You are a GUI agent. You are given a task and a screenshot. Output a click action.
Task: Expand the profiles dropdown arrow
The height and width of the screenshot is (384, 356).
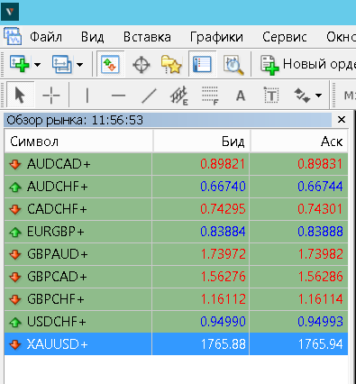[79, 64]
